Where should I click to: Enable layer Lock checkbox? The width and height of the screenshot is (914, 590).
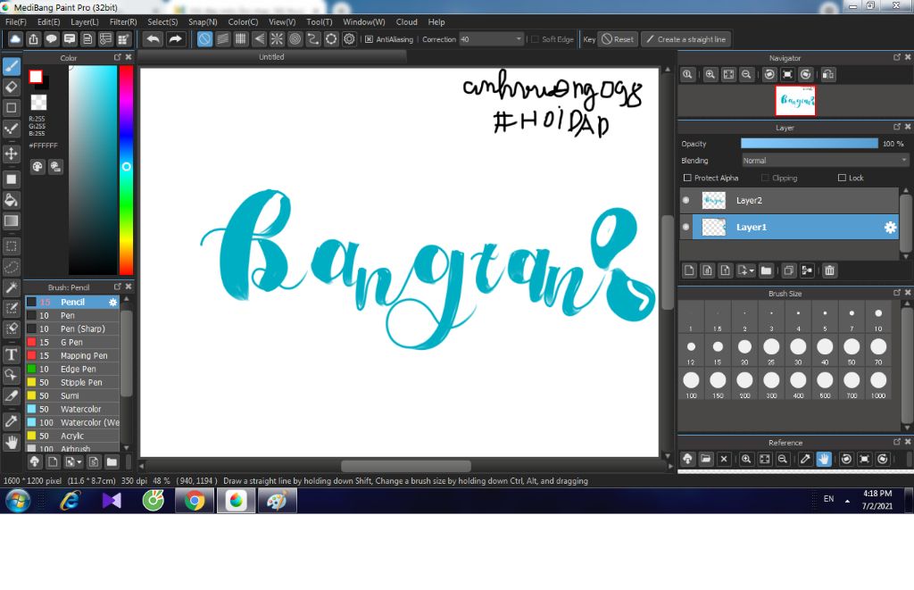point(842,178)
